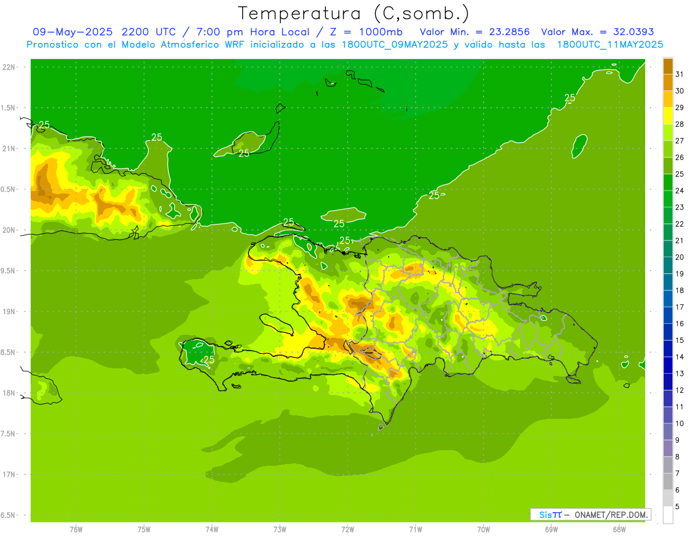Viewport: 695px width, 537px height.
Task: Click the 17N latitude axis label
Action: [9, 474]
